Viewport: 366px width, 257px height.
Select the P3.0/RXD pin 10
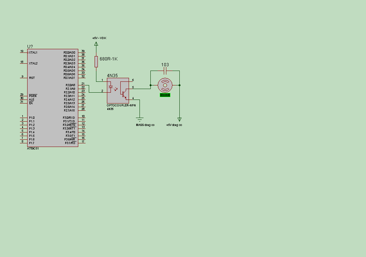click(x=82, y=118)
